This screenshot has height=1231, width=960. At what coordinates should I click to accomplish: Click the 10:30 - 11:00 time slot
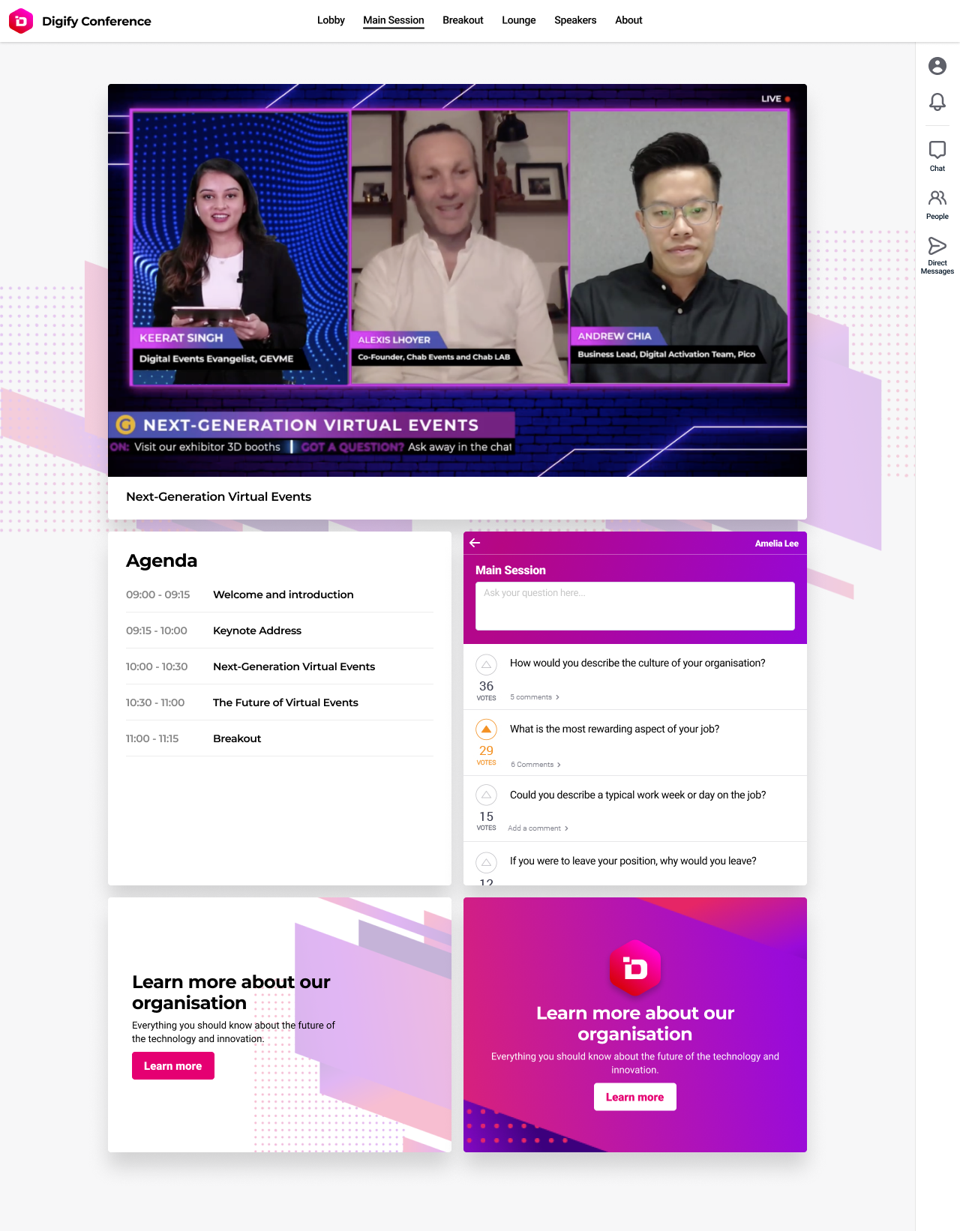click(x=155, y=702)
